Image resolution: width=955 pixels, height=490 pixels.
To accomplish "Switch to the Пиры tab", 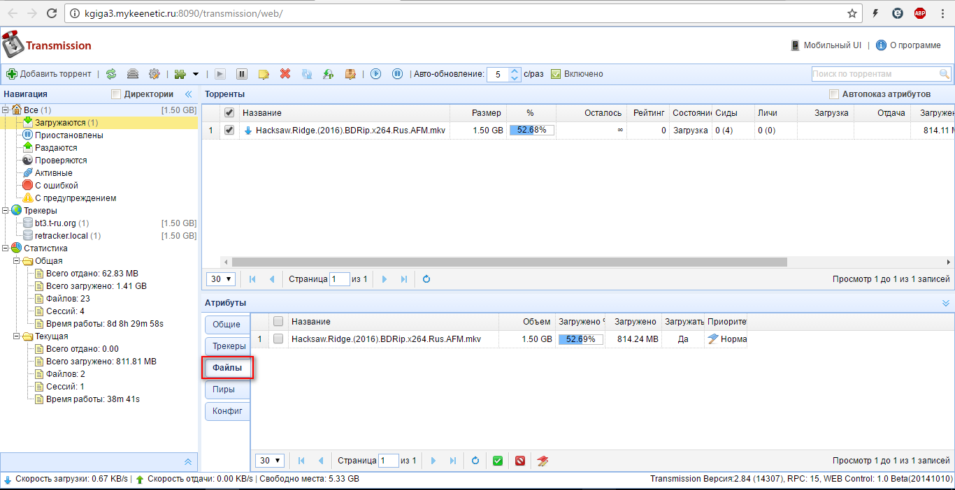I will click(224, 389).
